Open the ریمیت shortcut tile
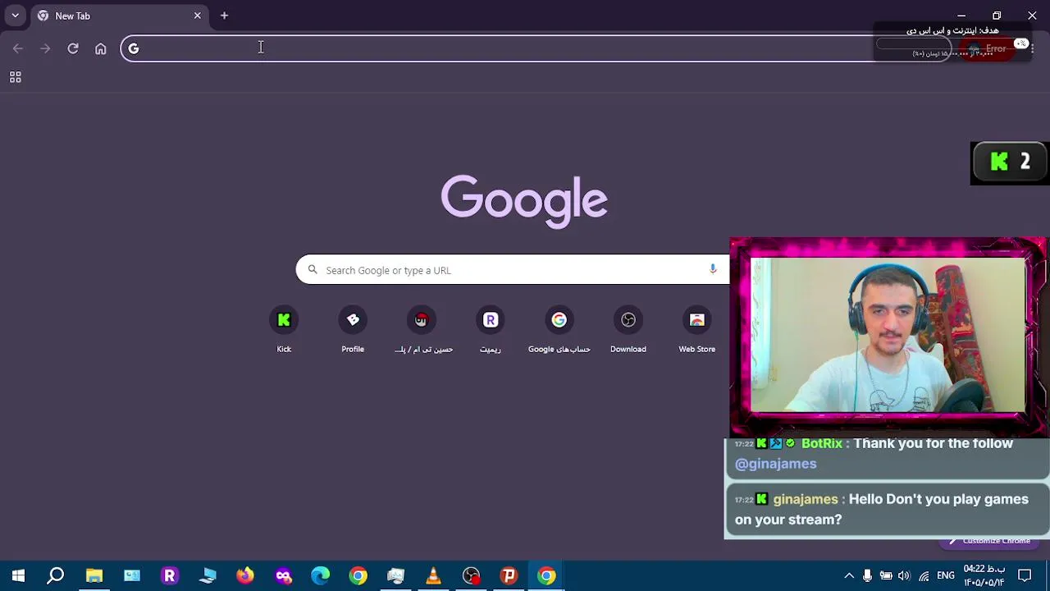This screenshot has width=1050, height=591. [491, 330]
